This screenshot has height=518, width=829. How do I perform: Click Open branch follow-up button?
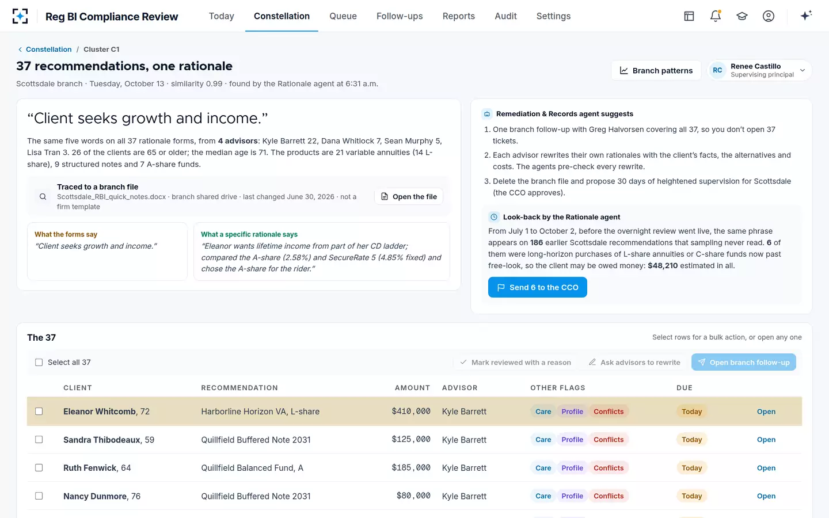click(x=744, y=363)
